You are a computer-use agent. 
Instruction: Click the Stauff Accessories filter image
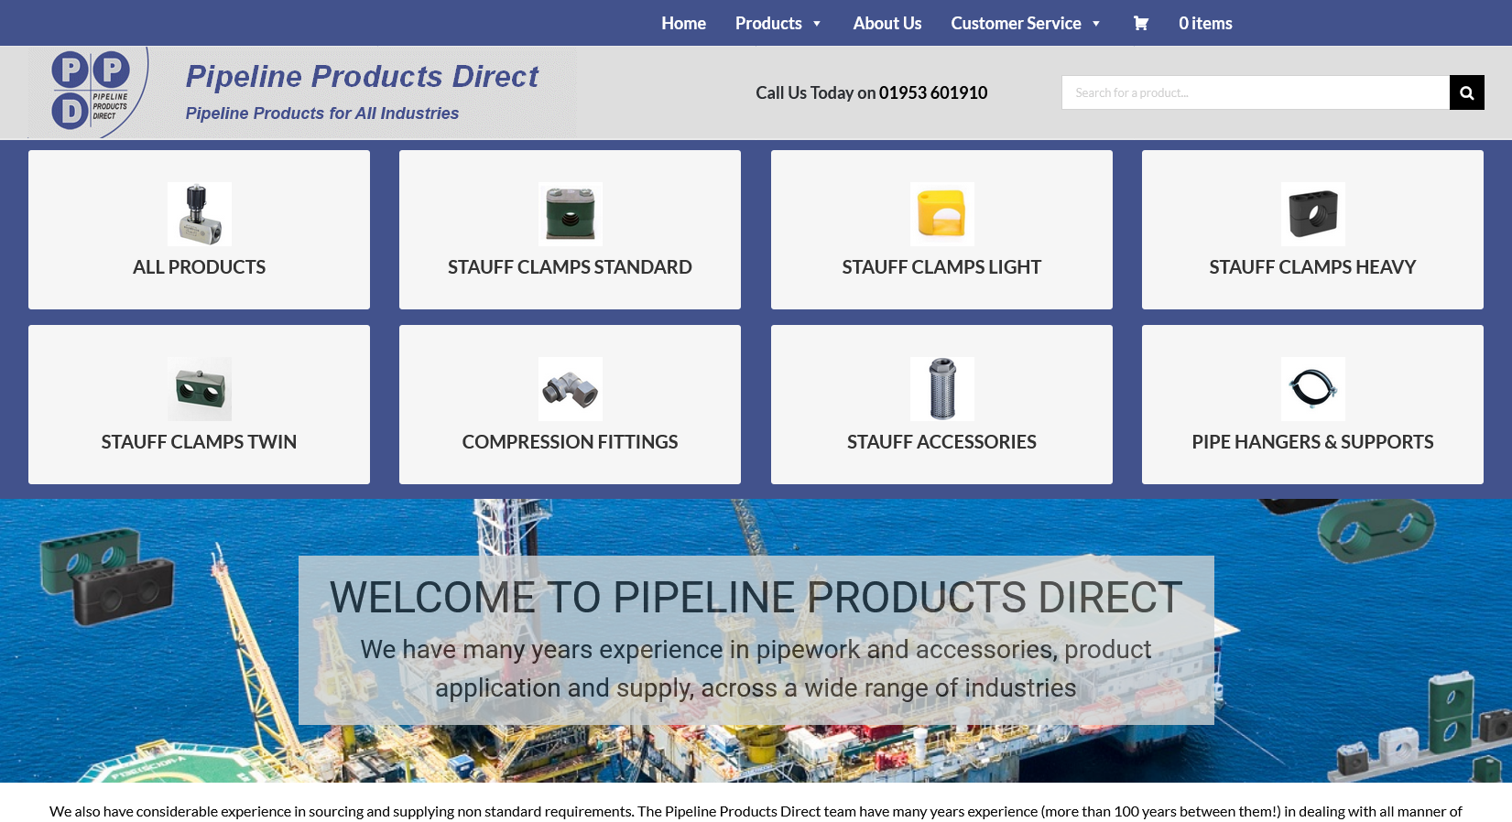click(x=941, y=389)
